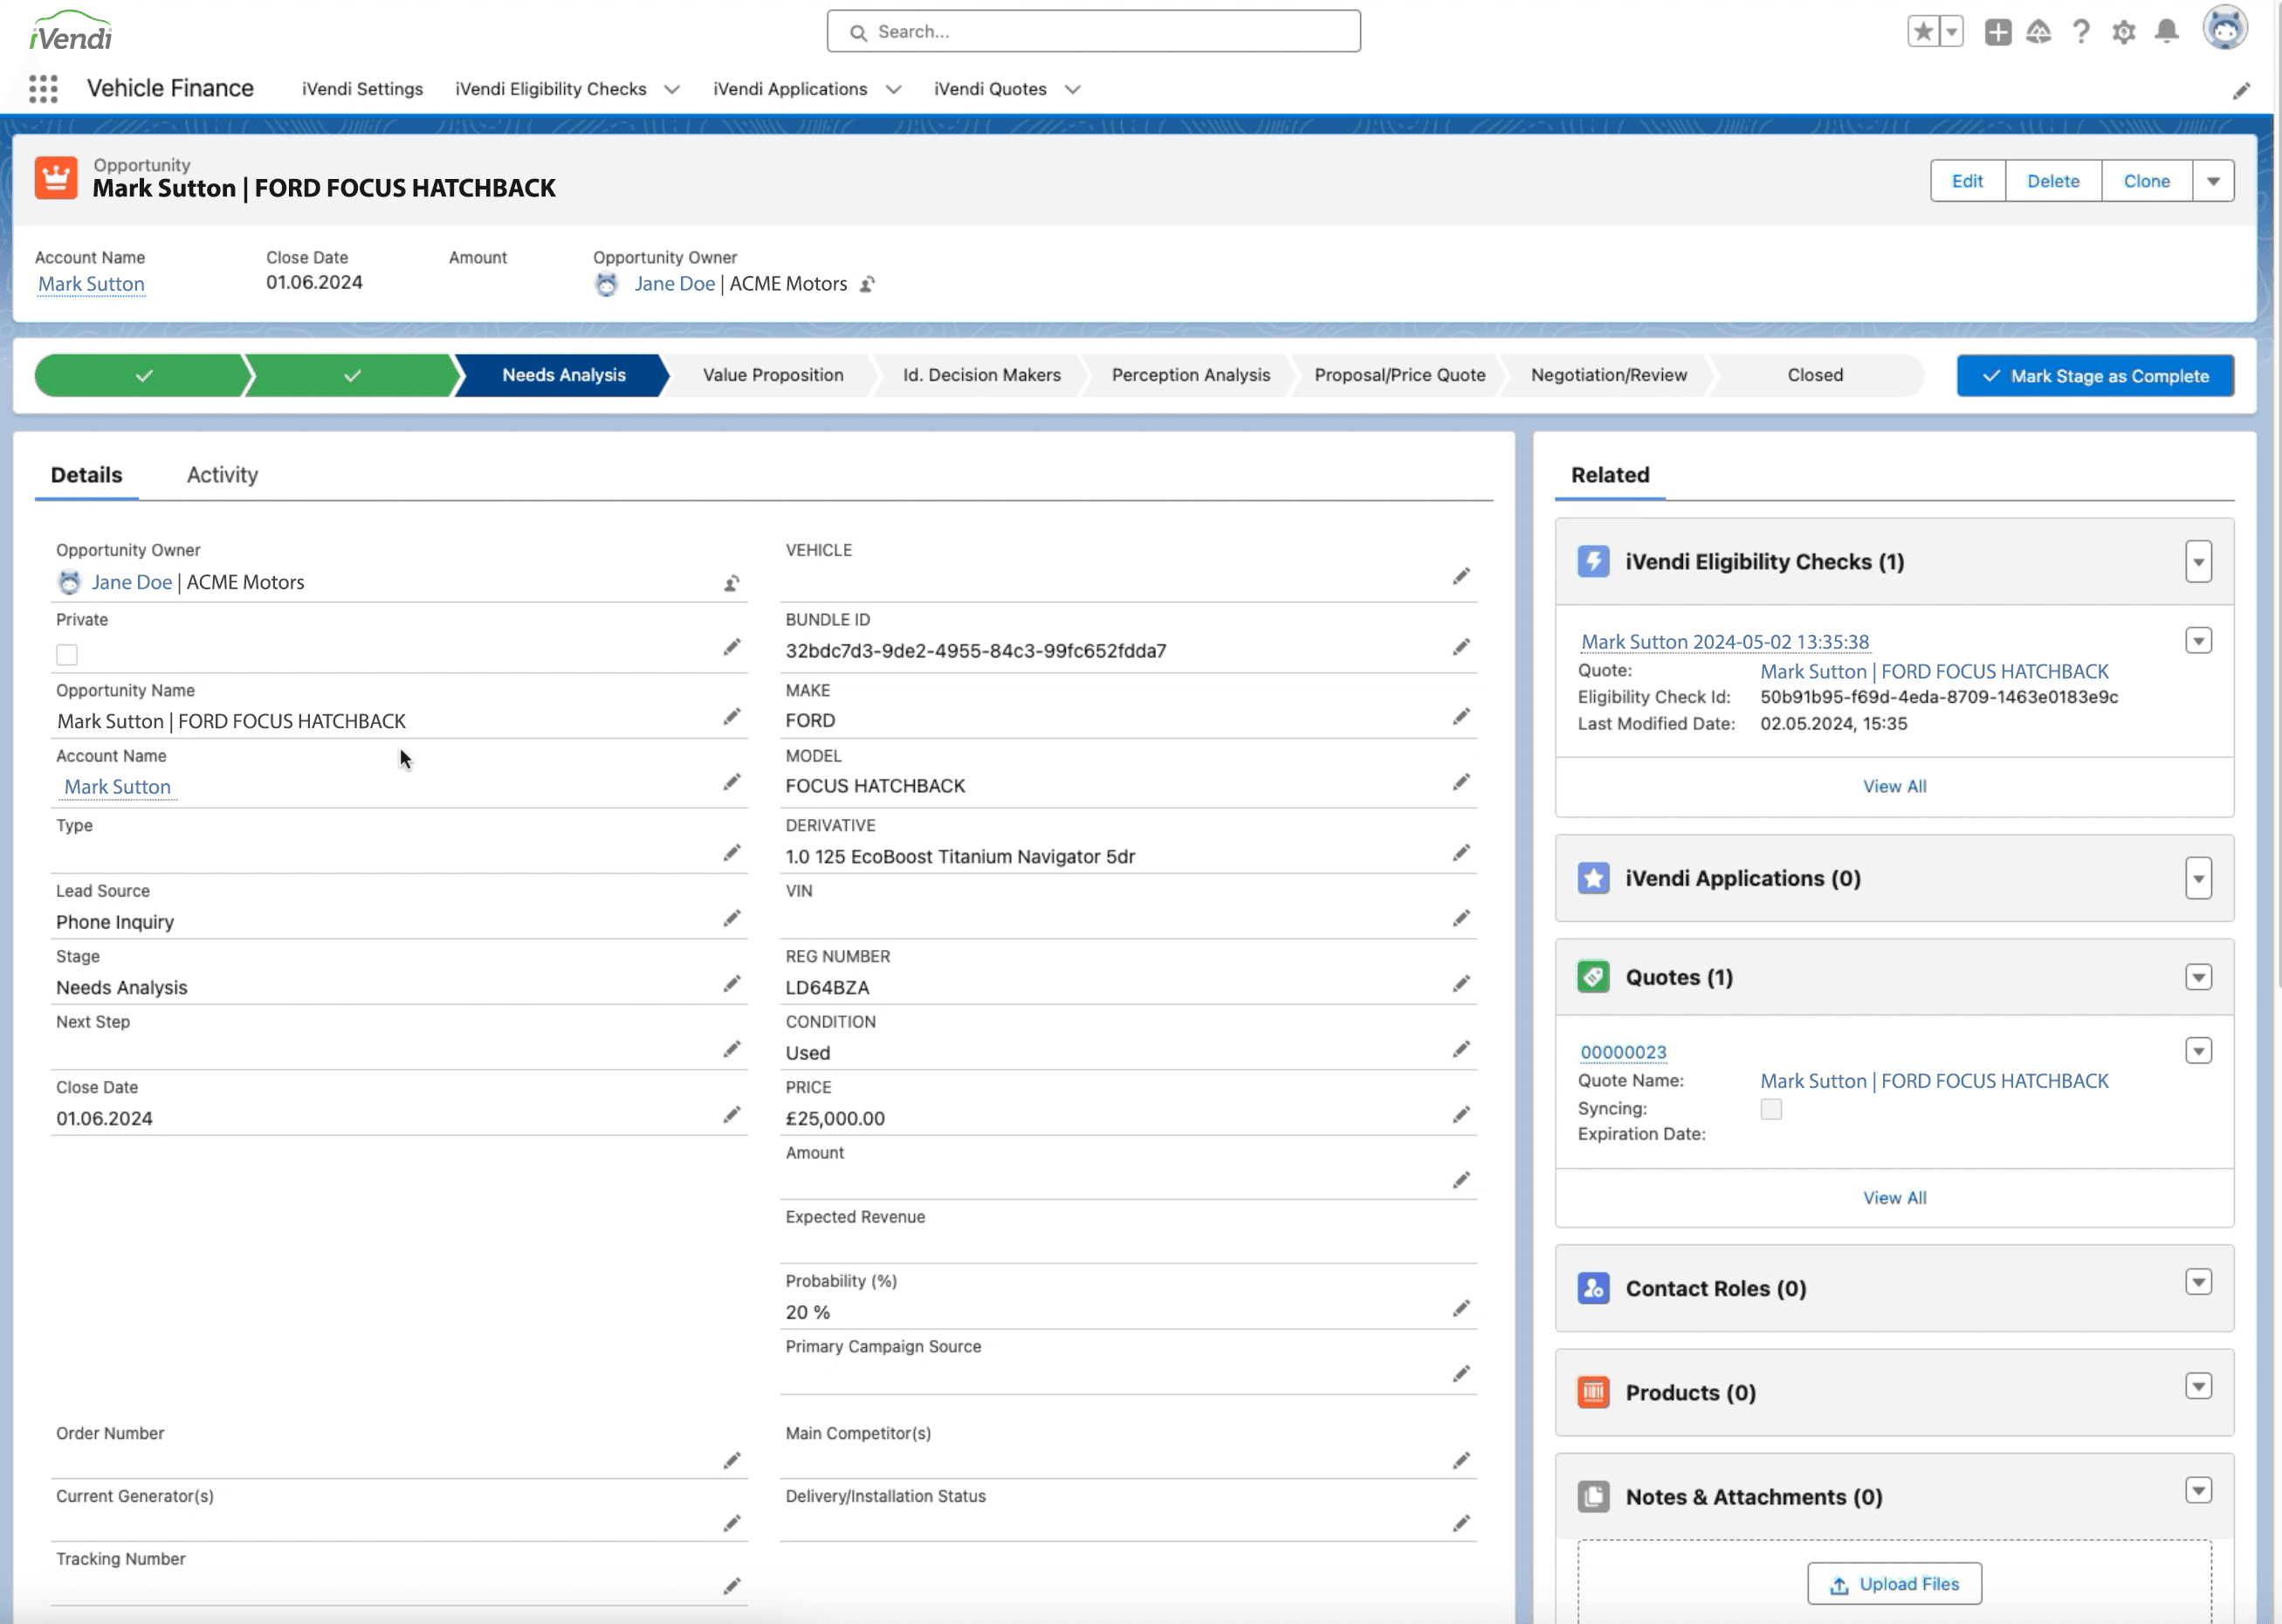The image size is (2282, 1624).
Task: Select the Proposal/Price Quote stage
Action: [x=1399, y=376]
